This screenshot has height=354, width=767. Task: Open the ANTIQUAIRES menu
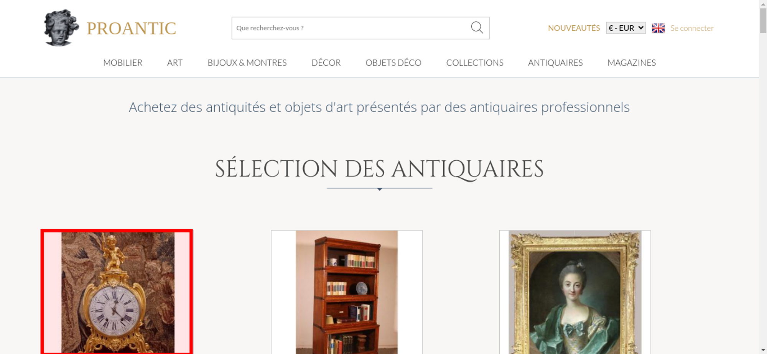555,63
